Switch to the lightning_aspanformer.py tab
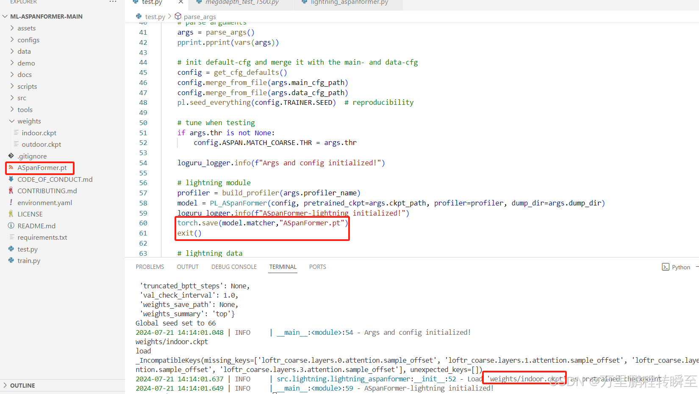Screen dimensions: 699x394 [348, 2]
